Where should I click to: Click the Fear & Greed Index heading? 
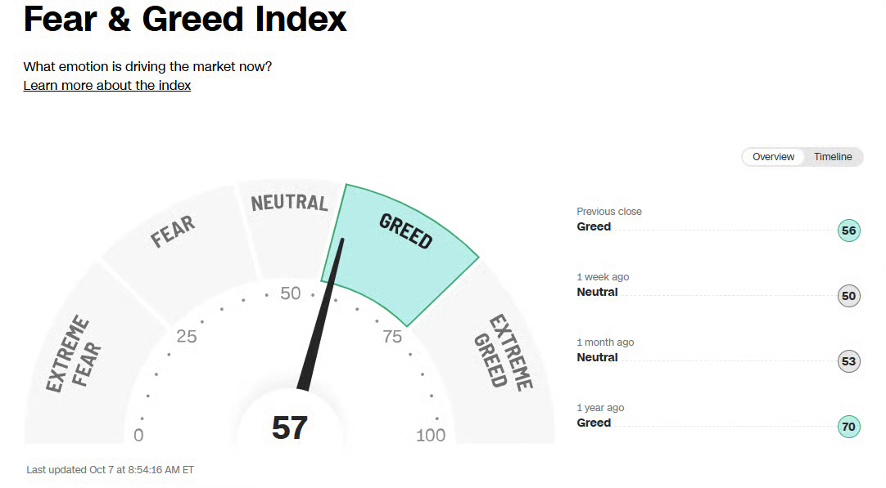point(185,20)
